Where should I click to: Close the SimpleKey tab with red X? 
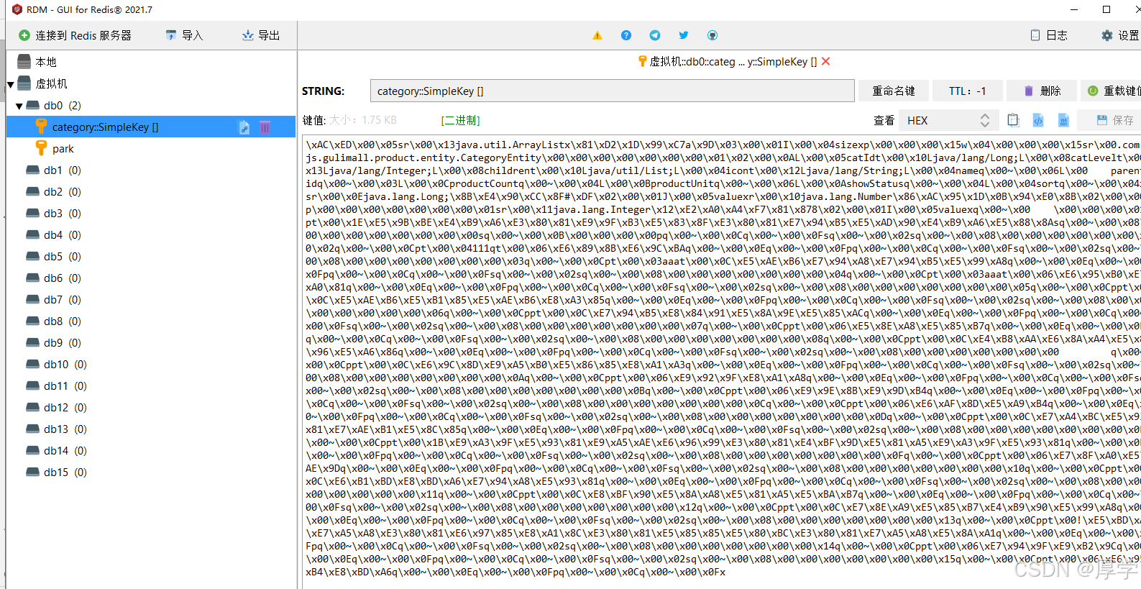(826, 62)
